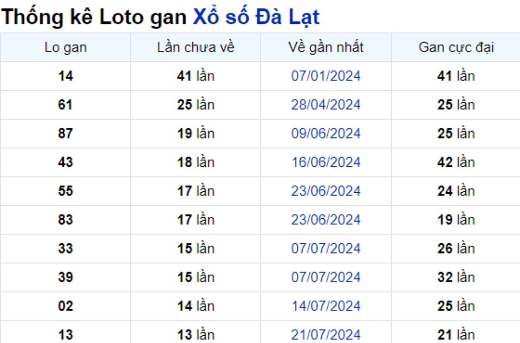
Task: Click the Lo gan column header
Action: [65, 47]
